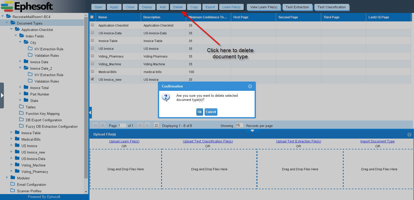Click the Index Fields open folder icon

pos(22,36)
